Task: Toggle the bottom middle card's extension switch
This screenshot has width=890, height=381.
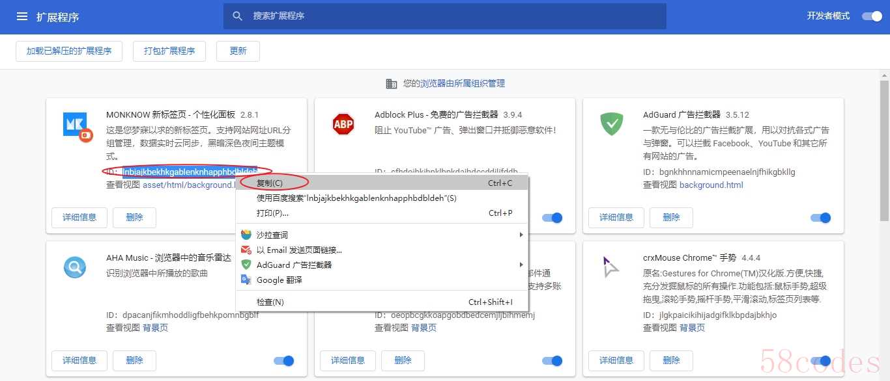Action: click(x=552, y=361)
